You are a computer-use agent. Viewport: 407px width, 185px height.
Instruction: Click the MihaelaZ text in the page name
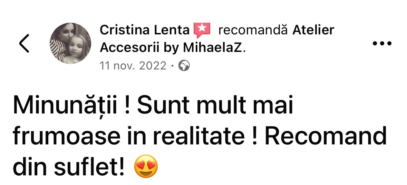click(212, 47)
